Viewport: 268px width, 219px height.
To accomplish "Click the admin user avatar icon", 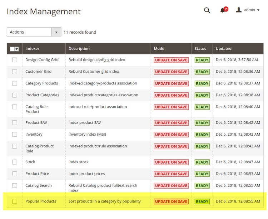I will click(239, 10).
